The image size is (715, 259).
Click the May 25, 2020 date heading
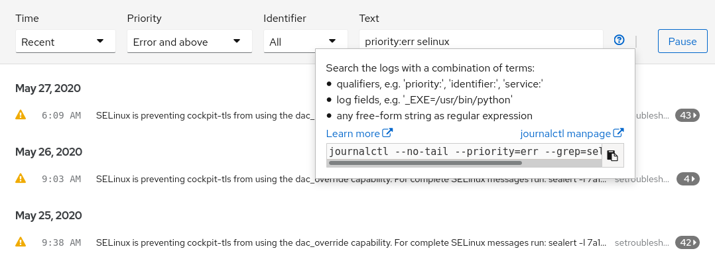point(48,215)
